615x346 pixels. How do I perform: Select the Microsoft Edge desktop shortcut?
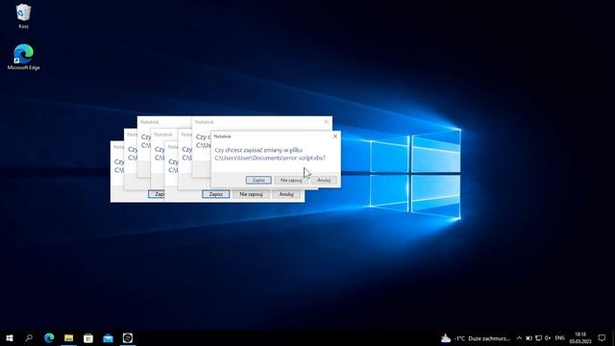coord(23,58)
